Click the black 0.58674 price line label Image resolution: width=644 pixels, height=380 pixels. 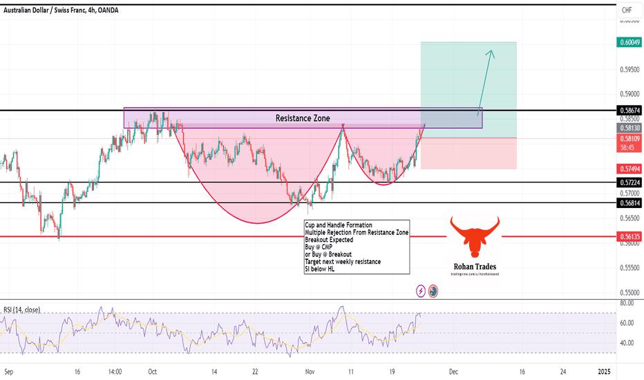coord(629,111)
